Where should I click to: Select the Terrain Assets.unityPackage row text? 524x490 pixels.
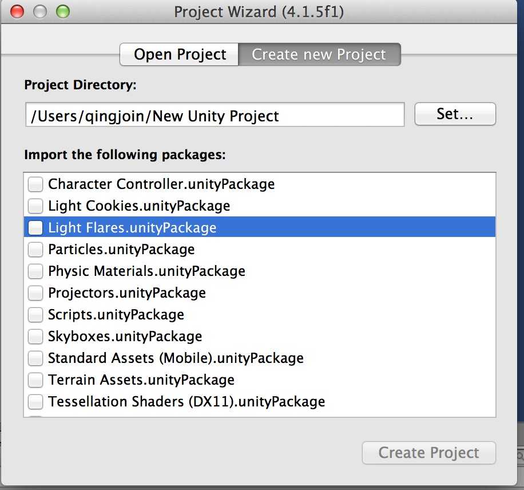click(141, 380)
